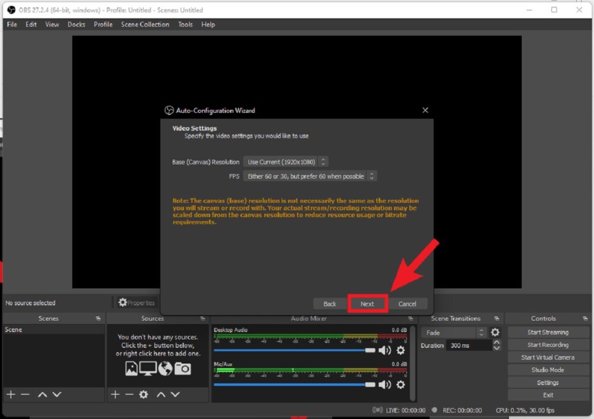The image size is (594, 419).
Task: Click the camera icon in the Sources panel
Action: [x=182, y=368]
